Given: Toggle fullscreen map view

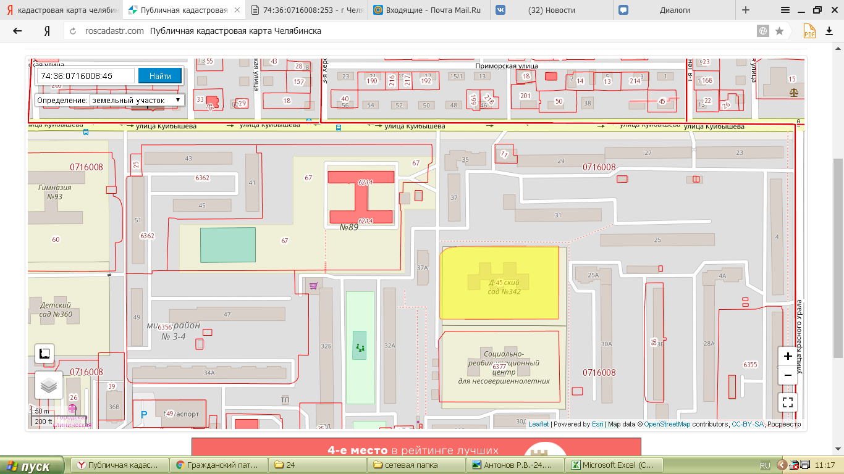Looking at the screenshot, I should [x=787, y=402].
